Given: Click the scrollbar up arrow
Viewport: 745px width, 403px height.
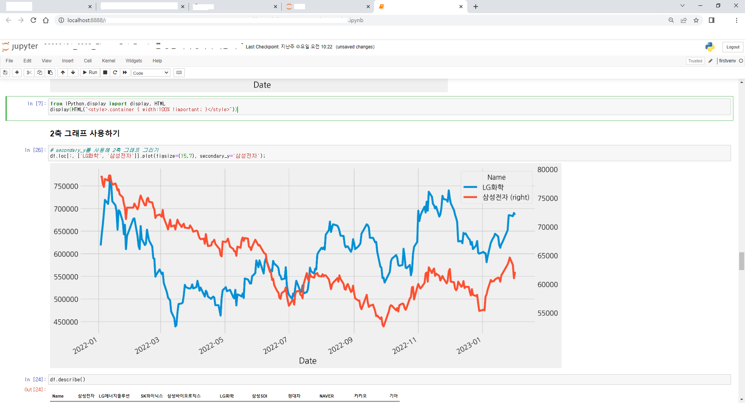Looking at the screenshot, I should pyautogui.click(x=742, y=82).
